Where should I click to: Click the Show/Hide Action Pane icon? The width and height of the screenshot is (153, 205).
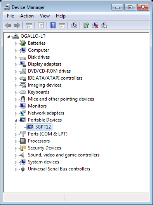[x=62, y=25]
